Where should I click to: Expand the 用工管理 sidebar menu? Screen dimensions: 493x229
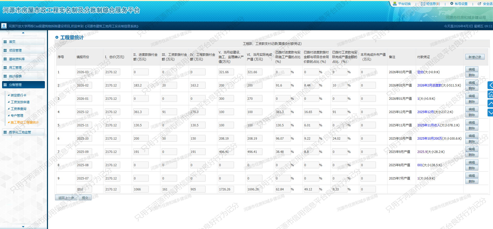(x=23, y=67)
